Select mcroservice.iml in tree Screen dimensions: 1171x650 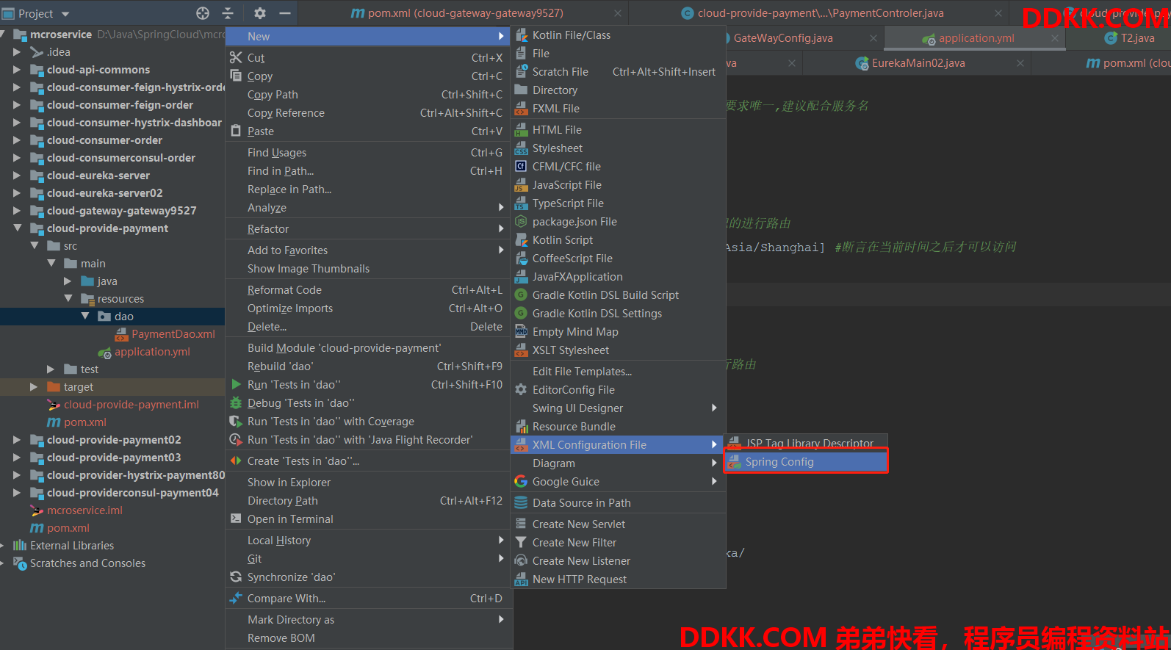(84, 510)
